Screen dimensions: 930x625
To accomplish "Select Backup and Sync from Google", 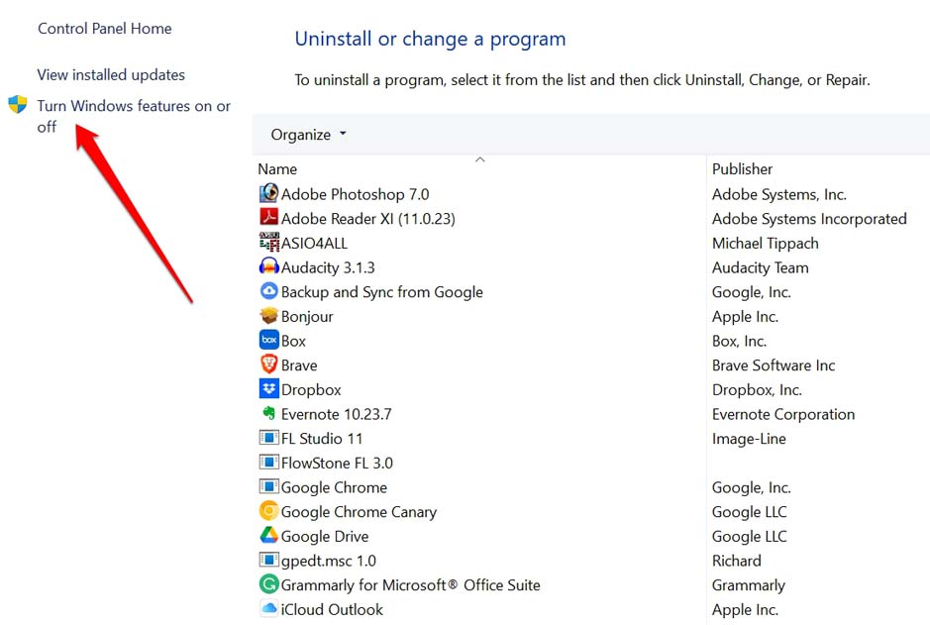I will coord(382,292).
